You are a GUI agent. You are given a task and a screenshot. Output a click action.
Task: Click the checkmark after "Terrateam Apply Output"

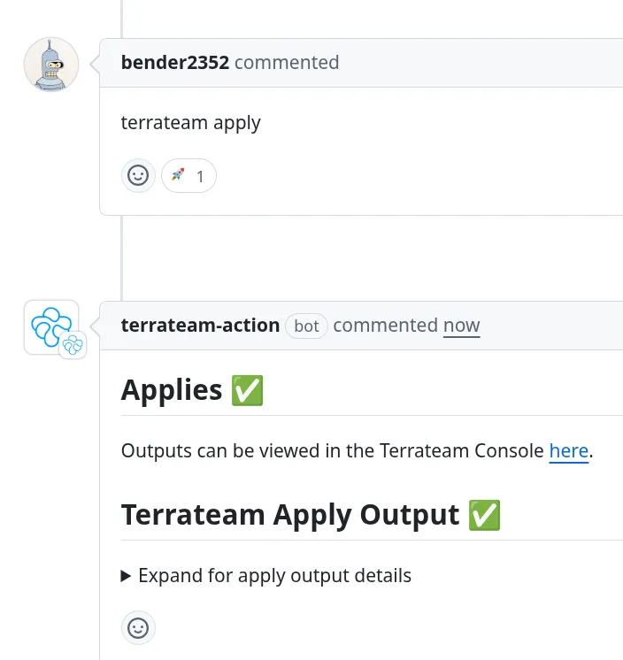(484, 515)
